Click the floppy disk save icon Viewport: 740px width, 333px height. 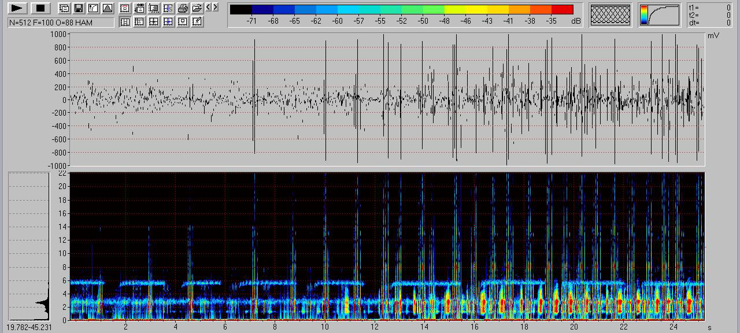pyautogui.click(x=78, y=8)
